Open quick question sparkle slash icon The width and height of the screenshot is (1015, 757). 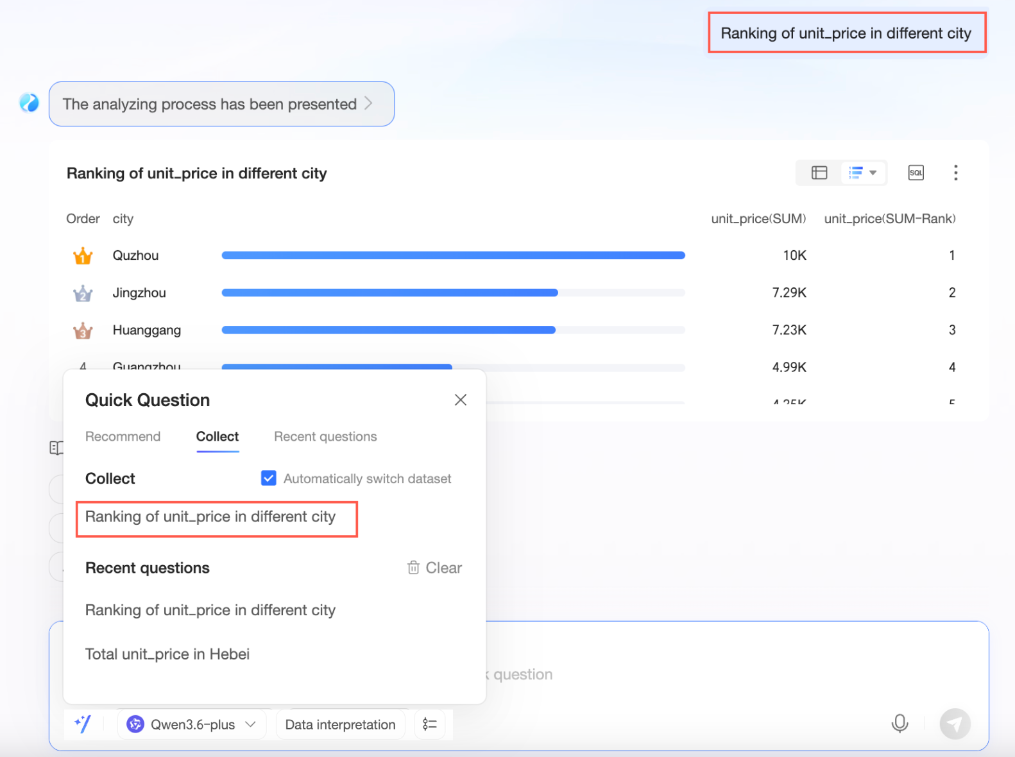tap(83, 724)
